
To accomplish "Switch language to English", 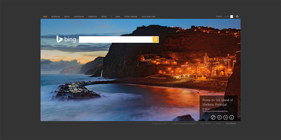I will [219, 17].
